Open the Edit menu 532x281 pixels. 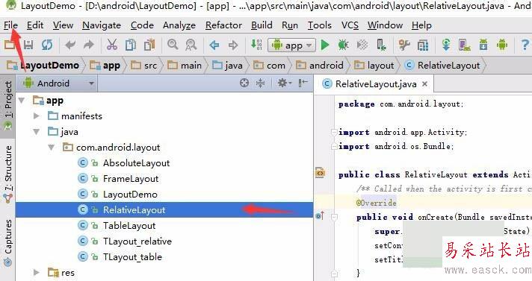[x=35, y=25]
